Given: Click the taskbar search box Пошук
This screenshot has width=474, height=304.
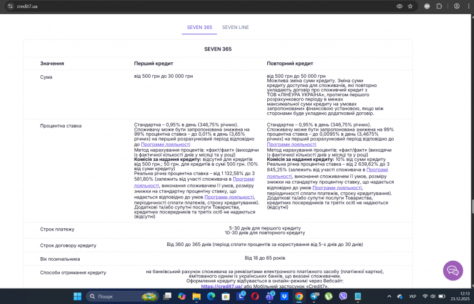Looking at the screenshot, I should click(x=122, y=297).
